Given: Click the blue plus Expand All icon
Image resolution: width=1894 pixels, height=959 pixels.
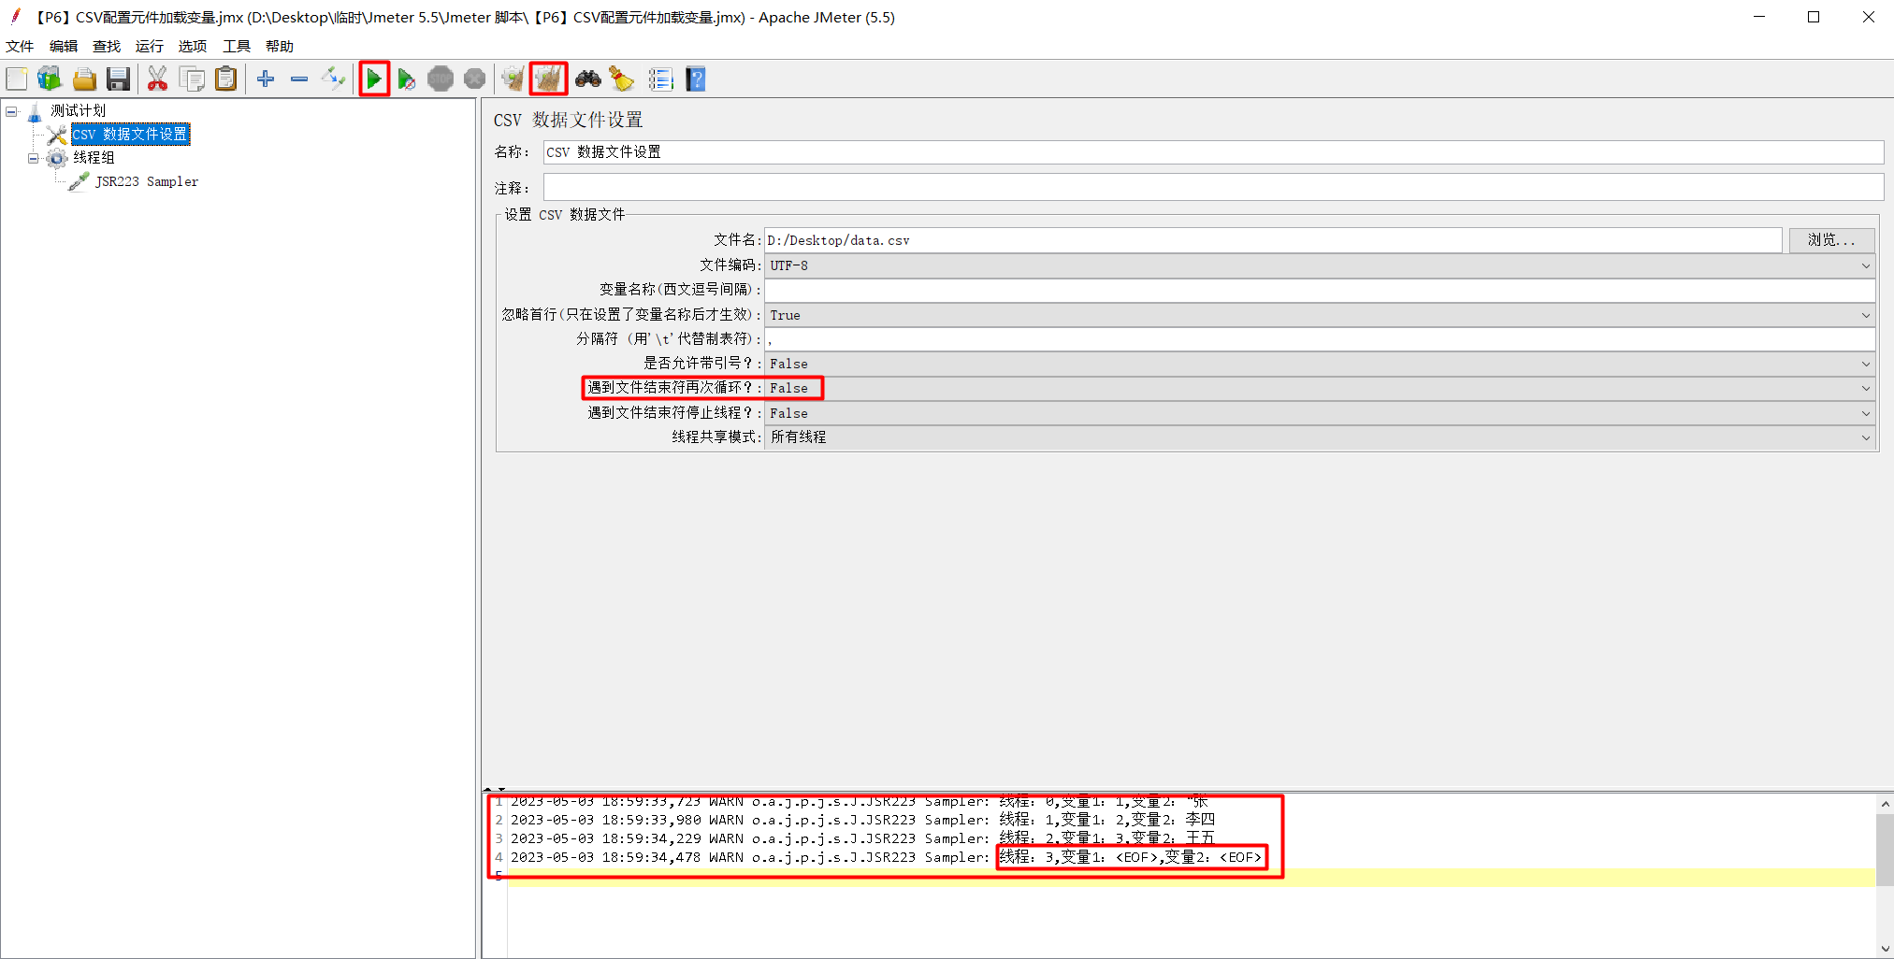Looking at the screenshot, I should click(x=266, y=79).
